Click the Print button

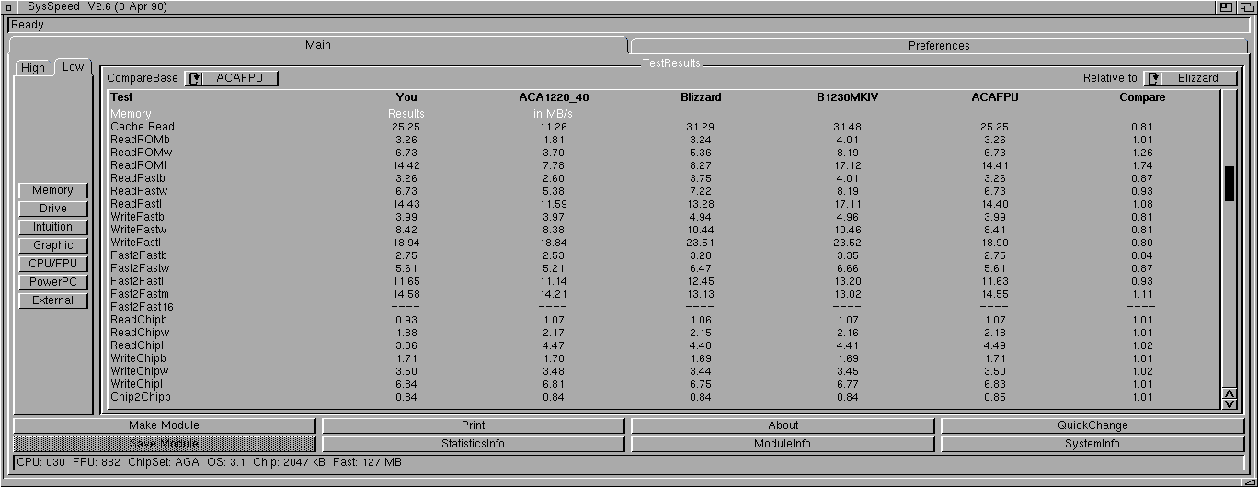[x=473, y=425]
